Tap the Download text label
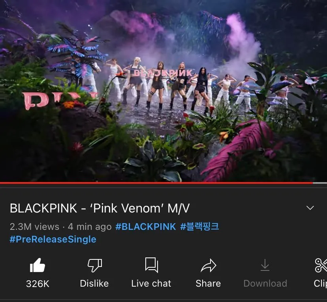The width and height of the screenshot is (327, 302). pos(265,283)
